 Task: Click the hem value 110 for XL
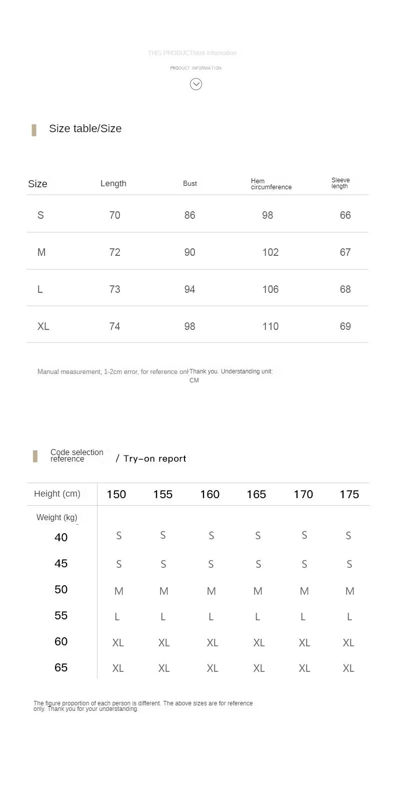[x=270, y=326]
